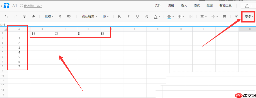
Task: Open the borders dropdown arrow
Action: tap(183, 17)
